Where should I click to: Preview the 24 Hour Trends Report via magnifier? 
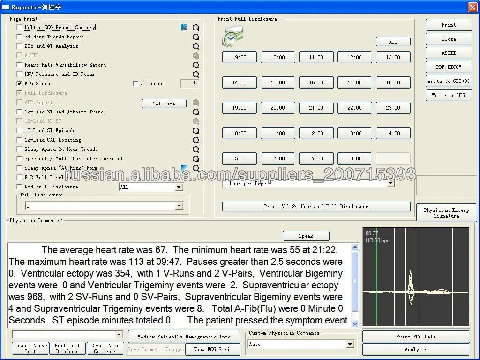click(x=196, y=37)
